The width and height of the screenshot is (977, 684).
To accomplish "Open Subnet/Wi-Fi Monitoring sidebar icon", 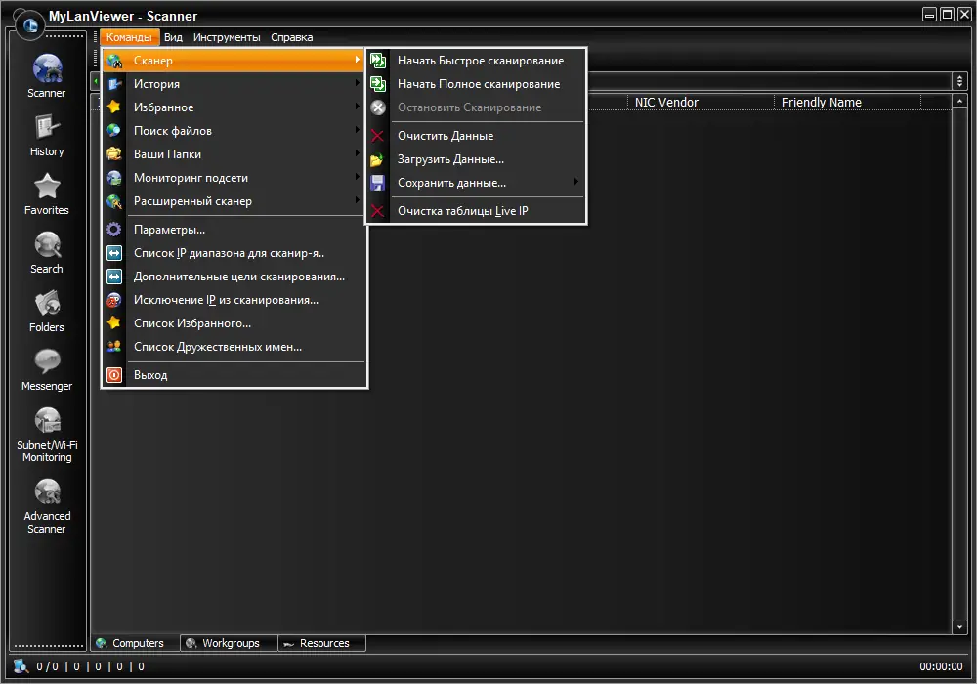I will tap(47, 420).
